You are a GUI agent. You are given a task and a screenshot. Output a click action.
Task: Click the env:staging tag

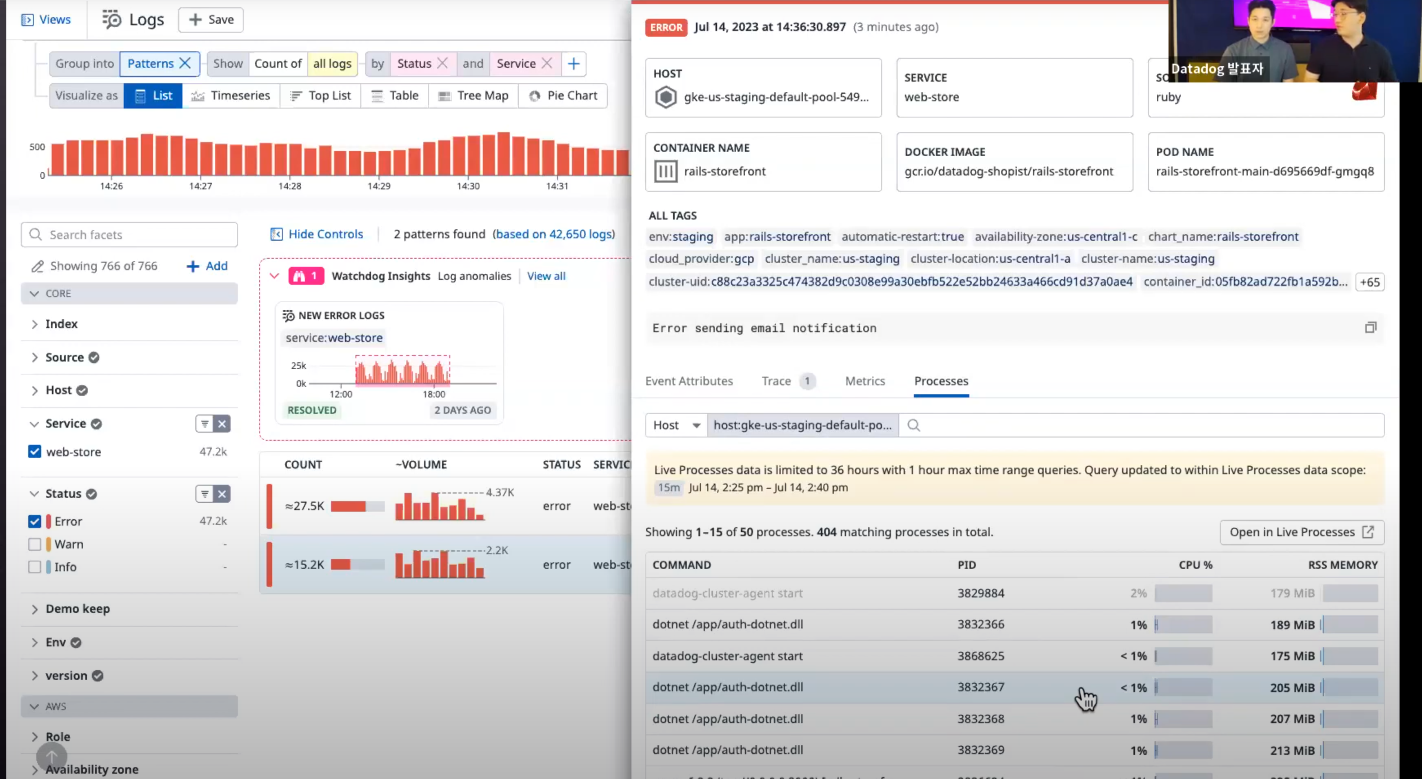point(681,236)
